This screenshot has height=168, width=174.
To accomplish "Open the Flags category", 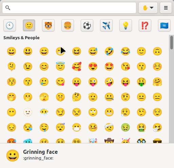I will [164, 25].
